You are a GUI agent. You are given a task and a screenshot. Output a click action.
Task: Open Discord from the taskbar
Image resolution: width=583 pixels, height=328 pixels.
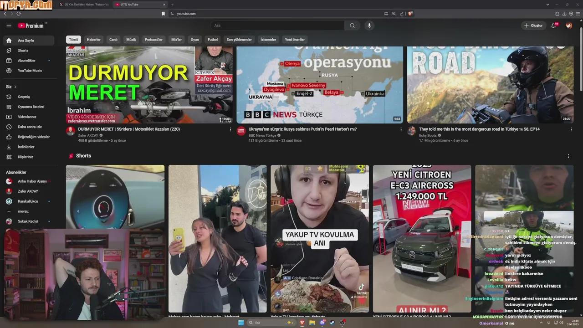tap(322, 323)
